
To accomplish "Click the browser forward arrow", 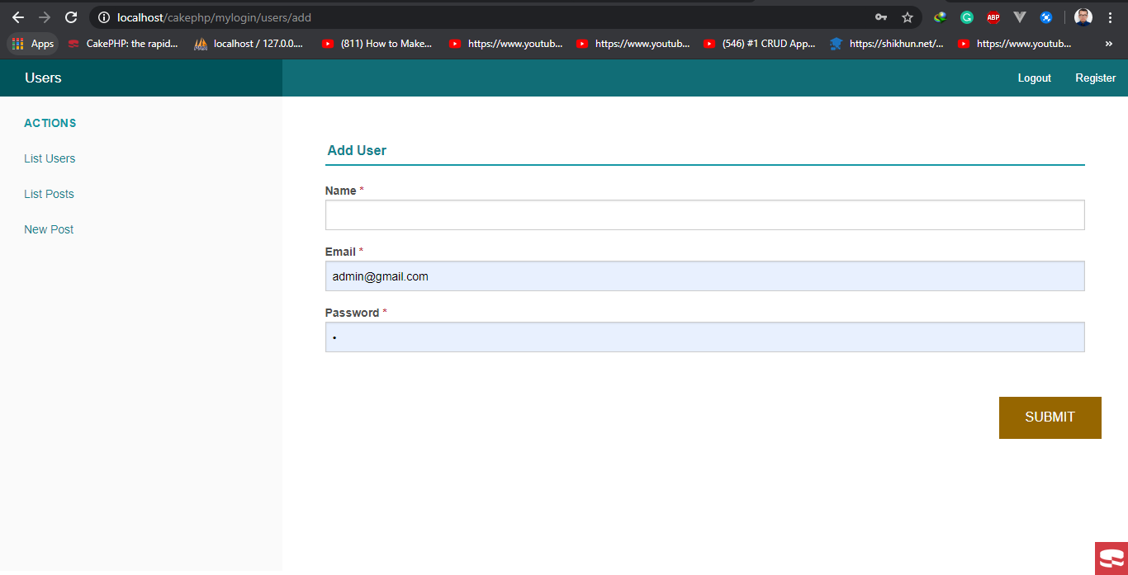I will tap(45, 17).
